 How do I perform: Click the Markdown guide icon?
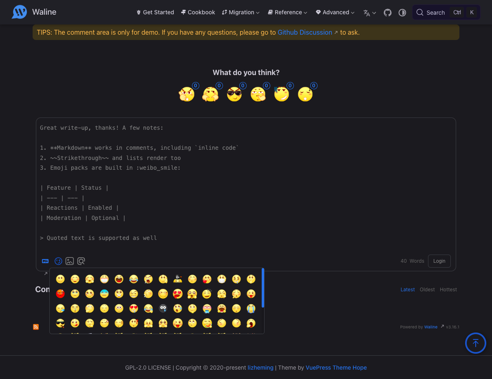(x=45, y=261)
